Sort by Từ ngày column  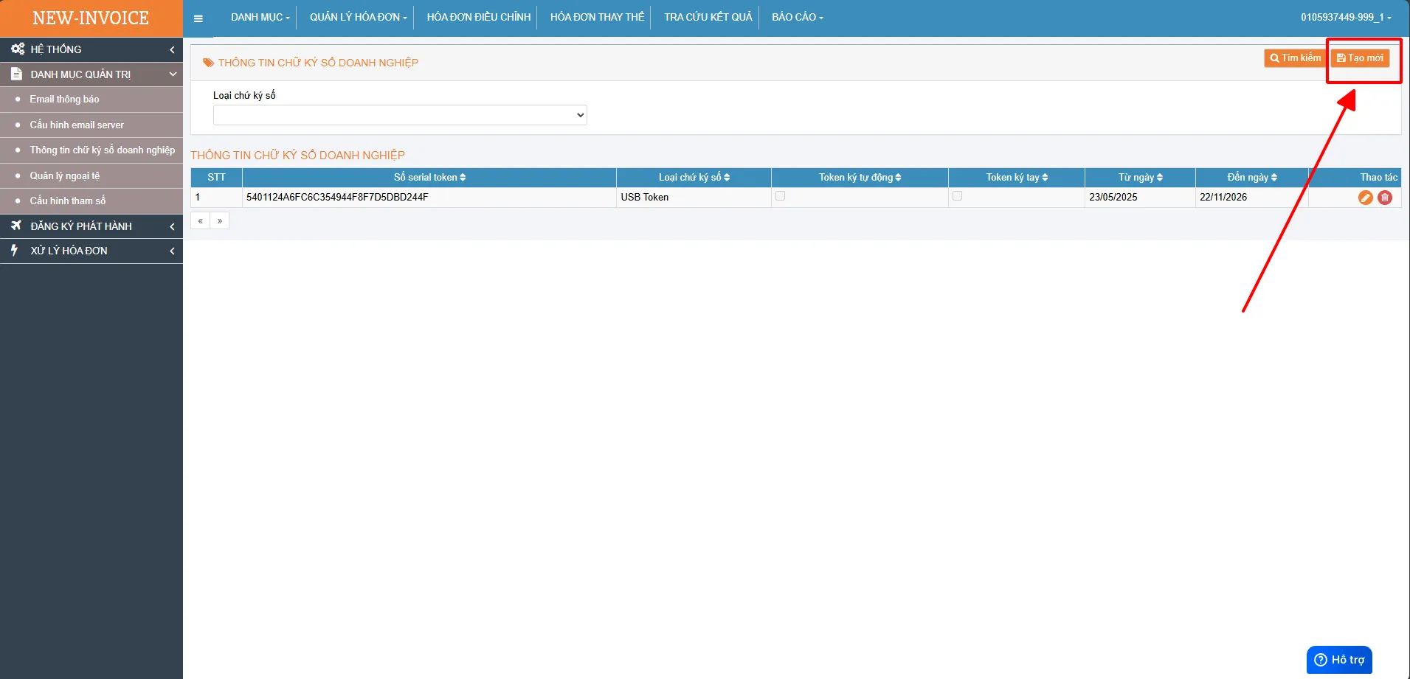(1140, 178)
